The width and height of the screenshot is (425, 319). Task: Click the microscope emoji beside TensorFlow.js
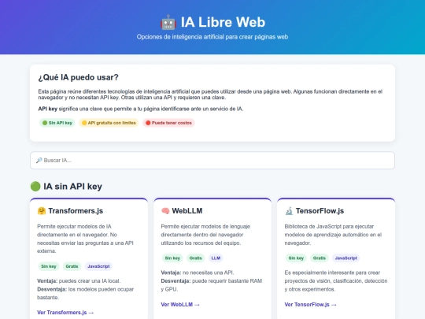289,211
